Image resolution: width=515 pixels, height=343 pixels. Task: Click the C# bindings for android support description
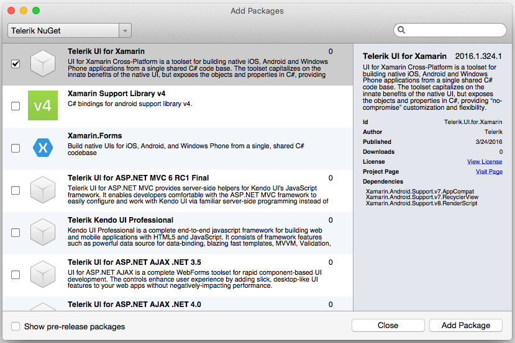[x=130, y=104]
